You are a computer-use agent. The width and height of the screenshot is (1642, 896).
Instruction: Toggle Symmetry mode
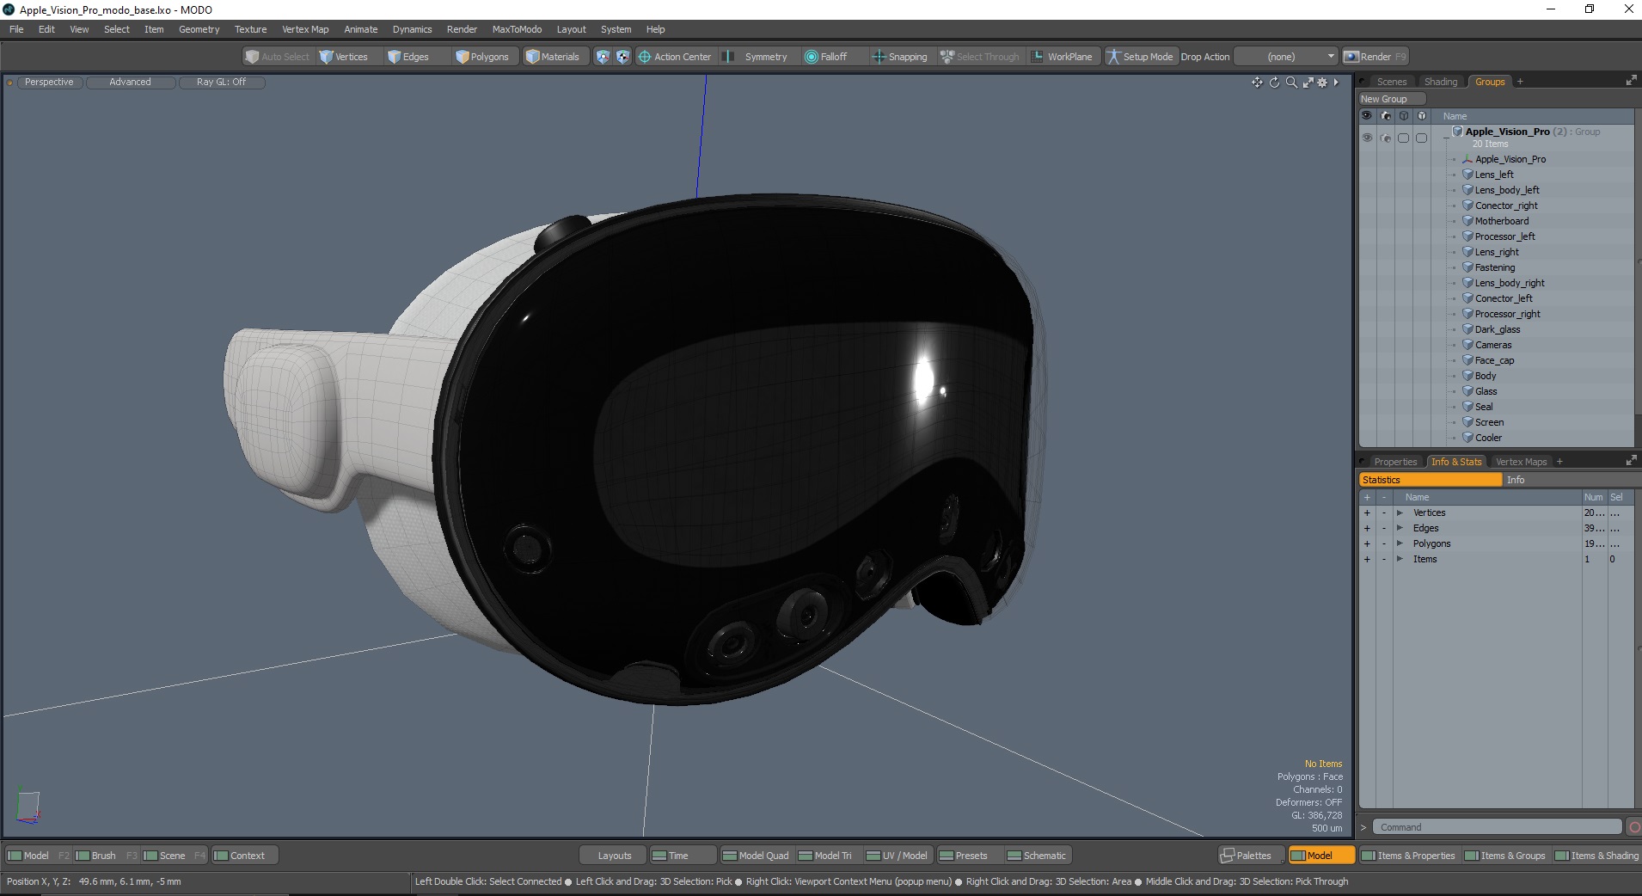[x=757, y=57]
